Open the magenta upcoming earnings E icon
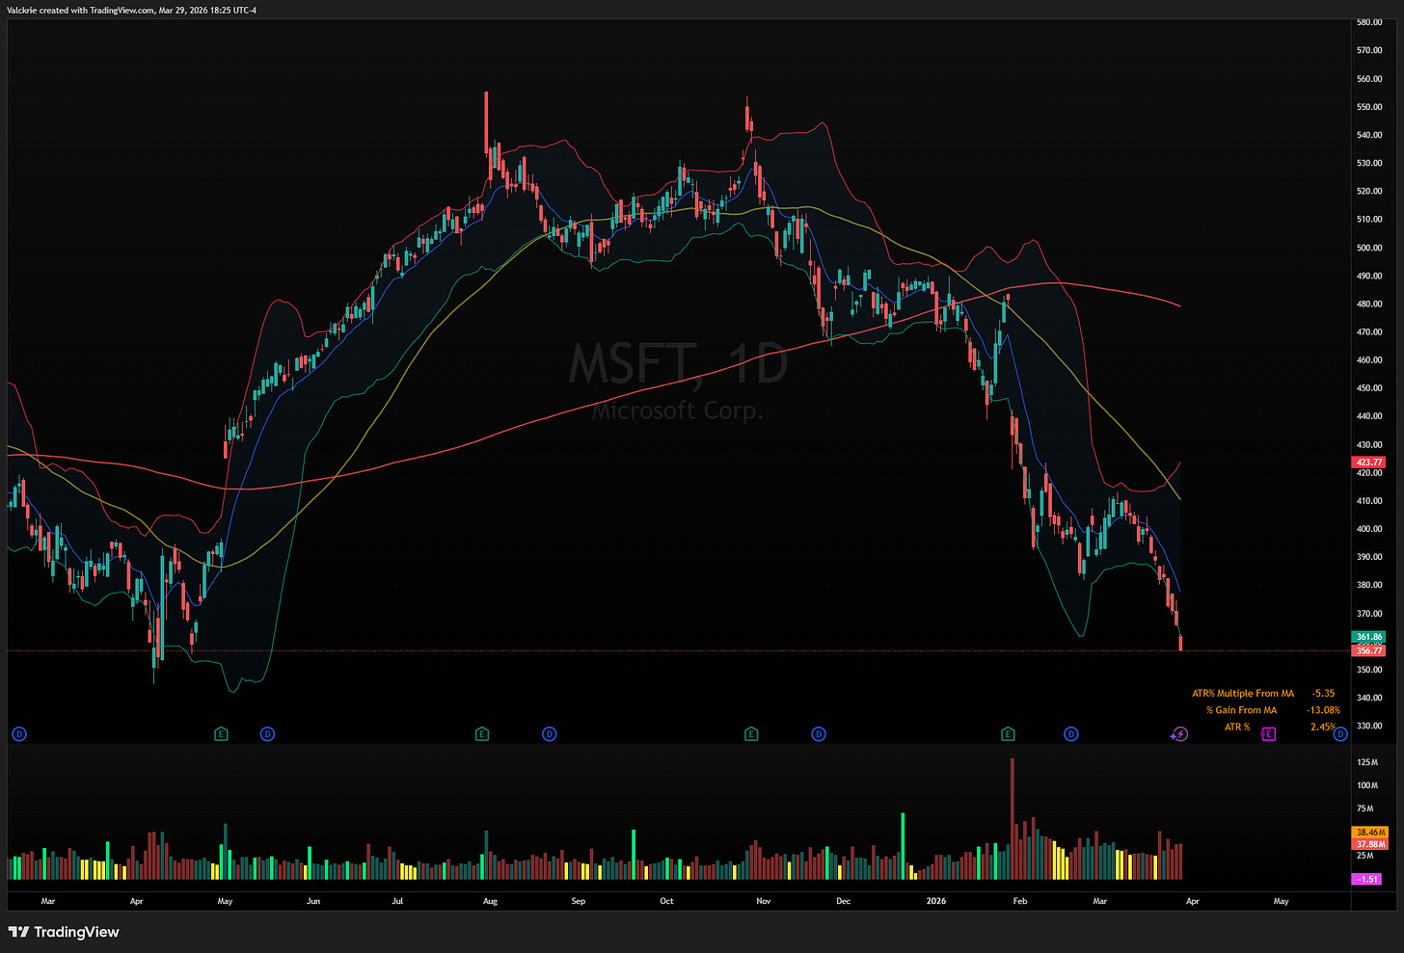Viewport: 1404px width, 953px height. pos(1268,734)
